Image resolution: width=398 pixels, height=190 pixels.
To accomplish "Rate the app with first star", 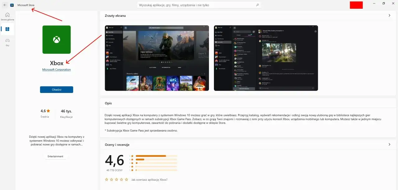I will [107, 179].
